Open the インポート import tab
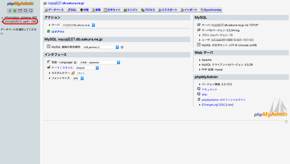This screenshot has width=290, height=164. point(189,10)
